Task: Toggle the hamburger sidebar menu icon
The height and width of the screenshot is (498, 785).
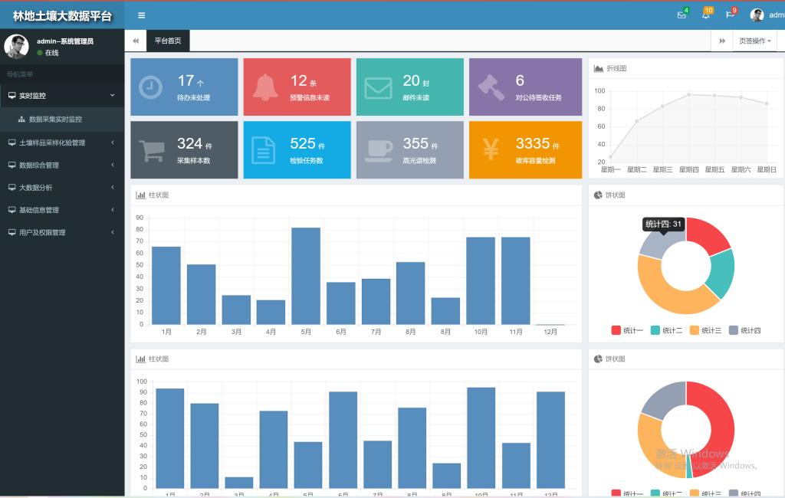Action: [141, 15]
